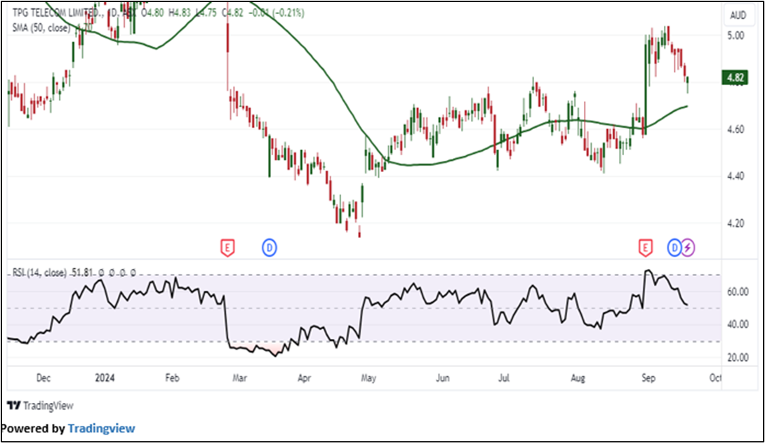Screen dimensions: 765x443
Task: Click the 4.20 price axis label
Action: click(736, 223)
